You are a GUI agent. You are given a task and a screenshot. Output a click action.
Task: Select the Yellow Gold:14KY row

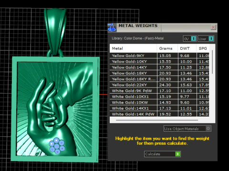(159, 67)
